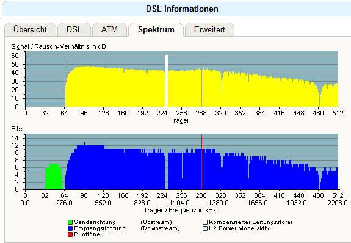Viewport: 351px width, 243px height.
Task: Toggle L2 Power Mode aktiv checkbox
Action: pyautogui.click(x=205, y=228)
